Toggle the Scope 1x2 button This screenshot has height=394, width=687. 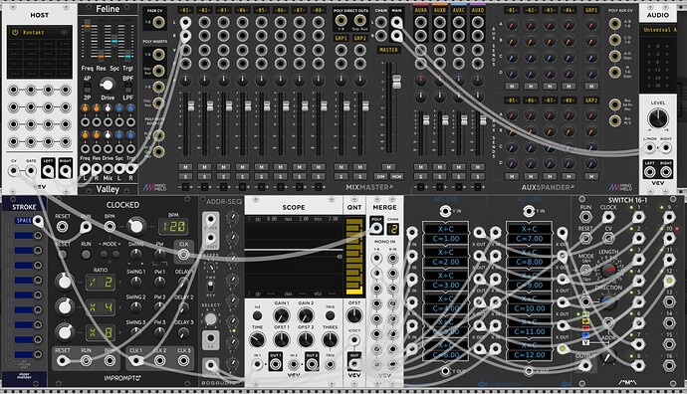coord(258,315)
